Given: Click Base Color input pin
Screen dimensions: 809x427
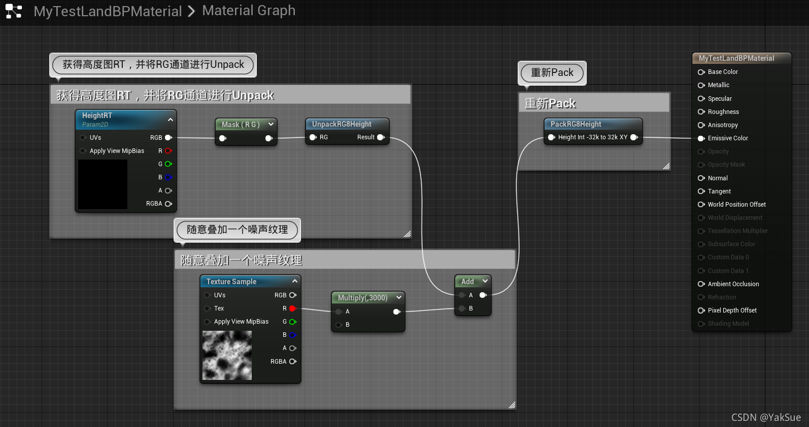Looking at the screenshot, I should (x=701, y=72).
